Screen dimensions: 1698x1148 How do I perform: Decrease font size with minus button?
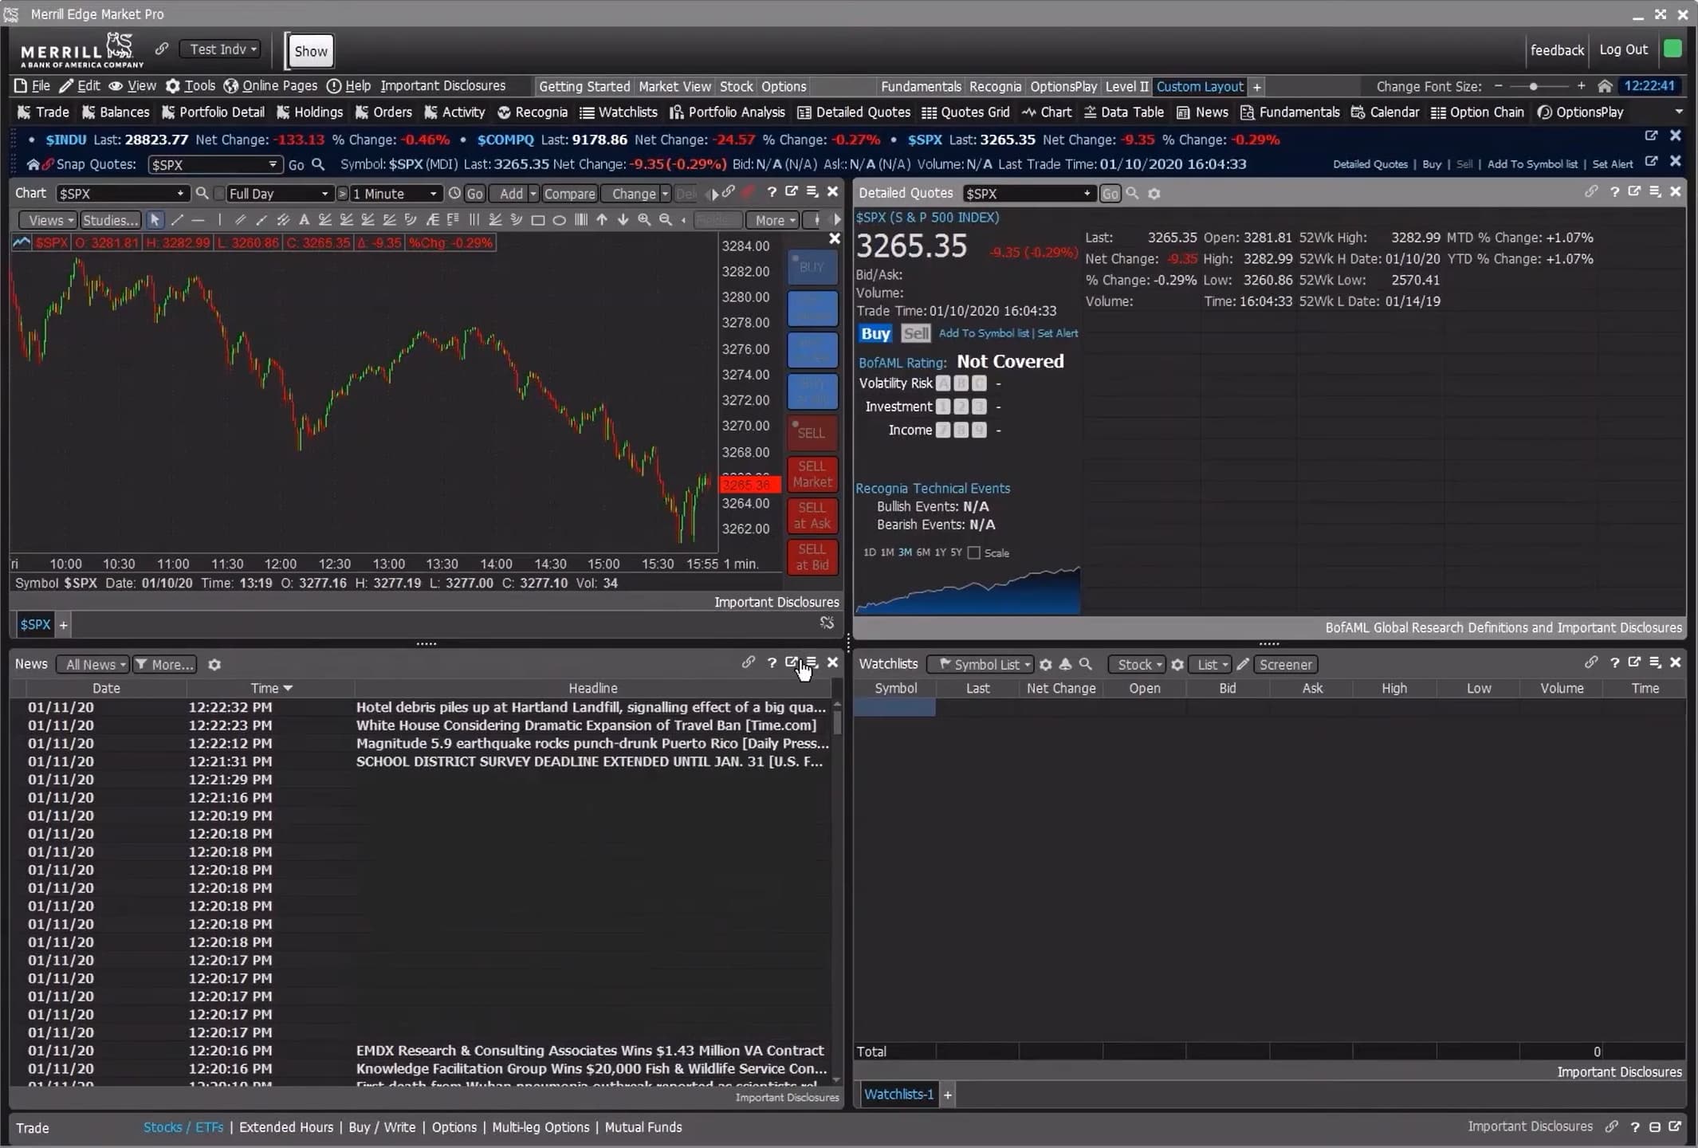pyautogui.click(x=1498, y=86)
